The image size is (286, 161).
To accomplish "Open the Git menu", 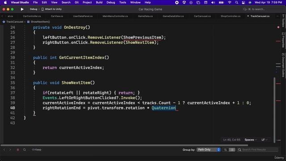I will point(76,2).
